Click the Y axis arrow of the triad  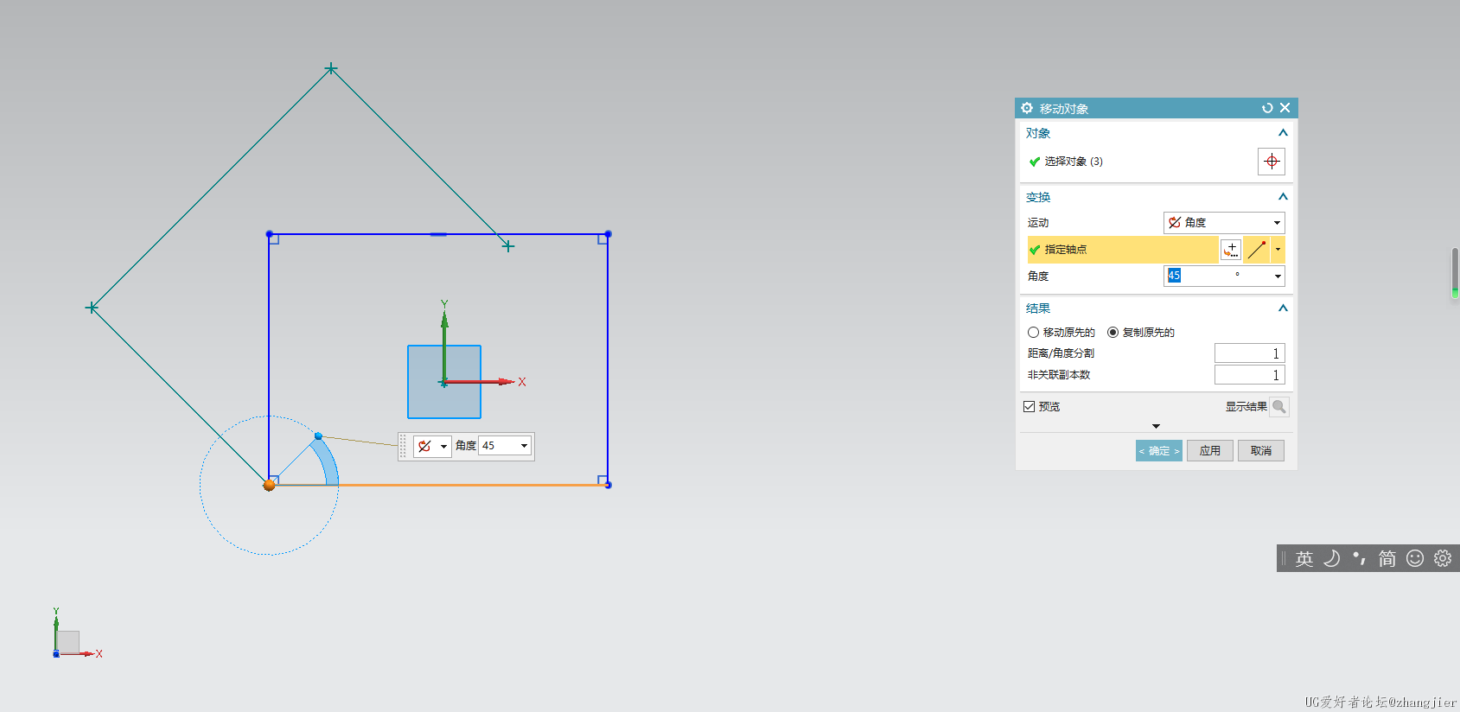click(444, 319)
